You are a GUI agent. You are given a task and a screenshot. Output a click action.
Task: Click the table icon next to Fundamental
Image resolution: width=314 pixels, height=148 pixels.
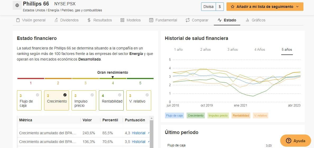(151, 20)
